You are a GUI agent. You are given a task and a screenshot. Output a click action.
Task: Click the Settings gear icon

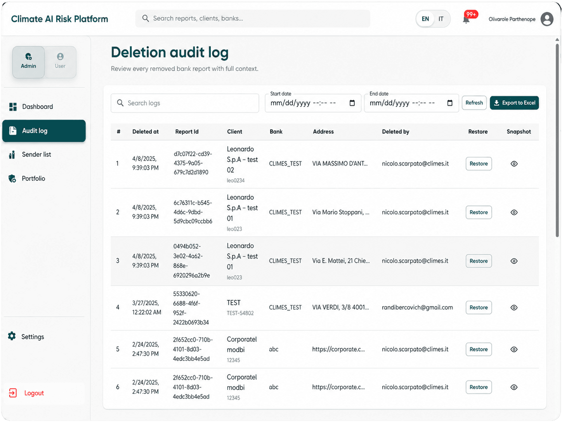(12, 336)
